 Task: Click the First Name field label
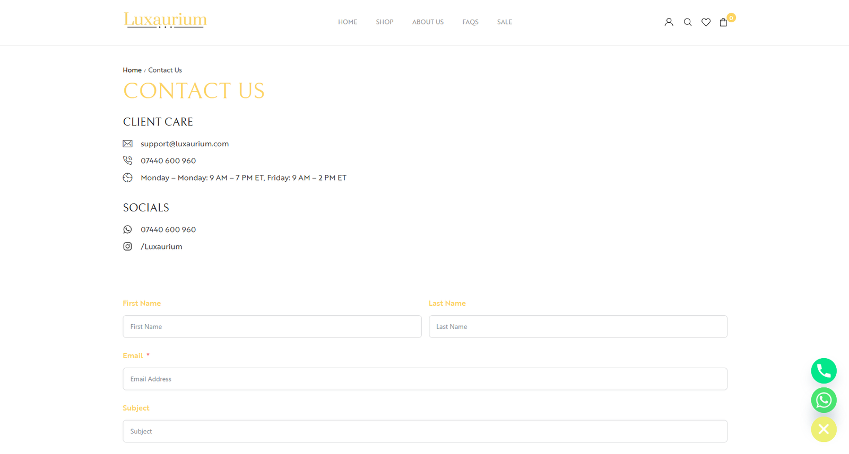coord(142,303)
